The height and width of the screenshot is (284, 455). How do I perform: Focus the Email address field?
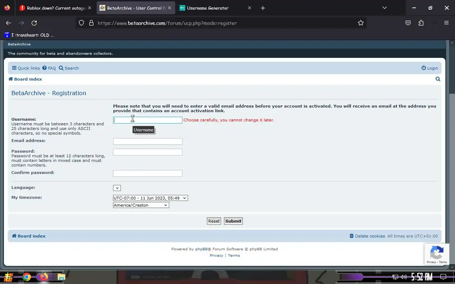point(148,141)
